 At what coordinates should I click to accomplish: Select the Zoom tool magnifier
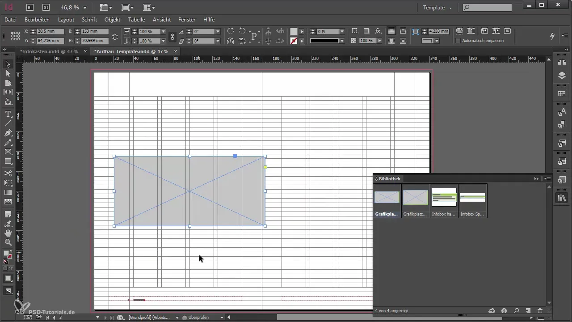click(x=8, y=242)
